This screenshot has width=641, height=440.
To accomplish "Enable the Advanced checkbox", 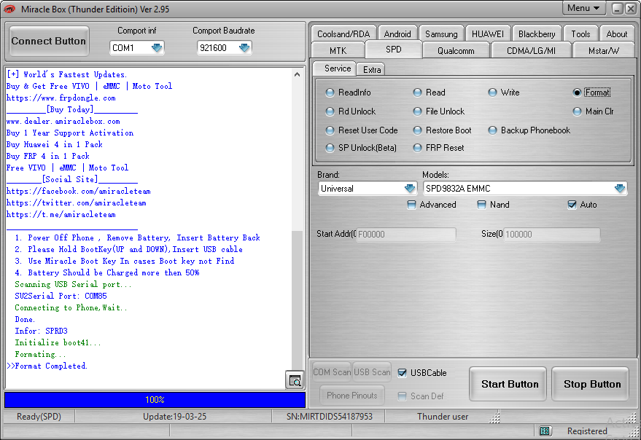I will [412, 205].
